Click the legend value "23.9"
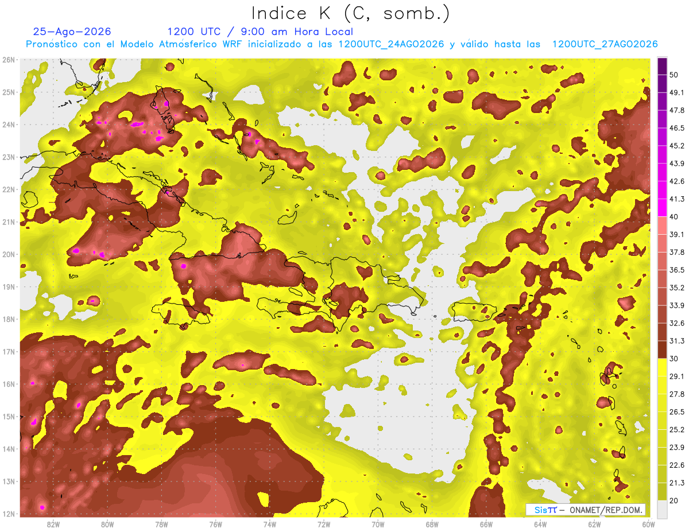Screen dimensions: 689x532 [x=677, y=448]
